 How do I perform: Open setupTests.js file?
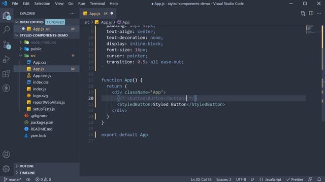(44, 109)
